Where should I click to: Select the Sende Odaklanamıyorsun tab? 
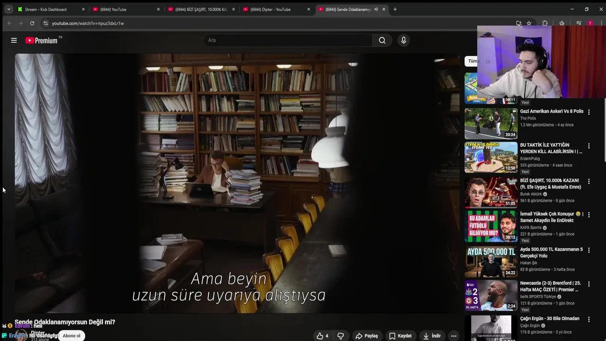[348, 9]
